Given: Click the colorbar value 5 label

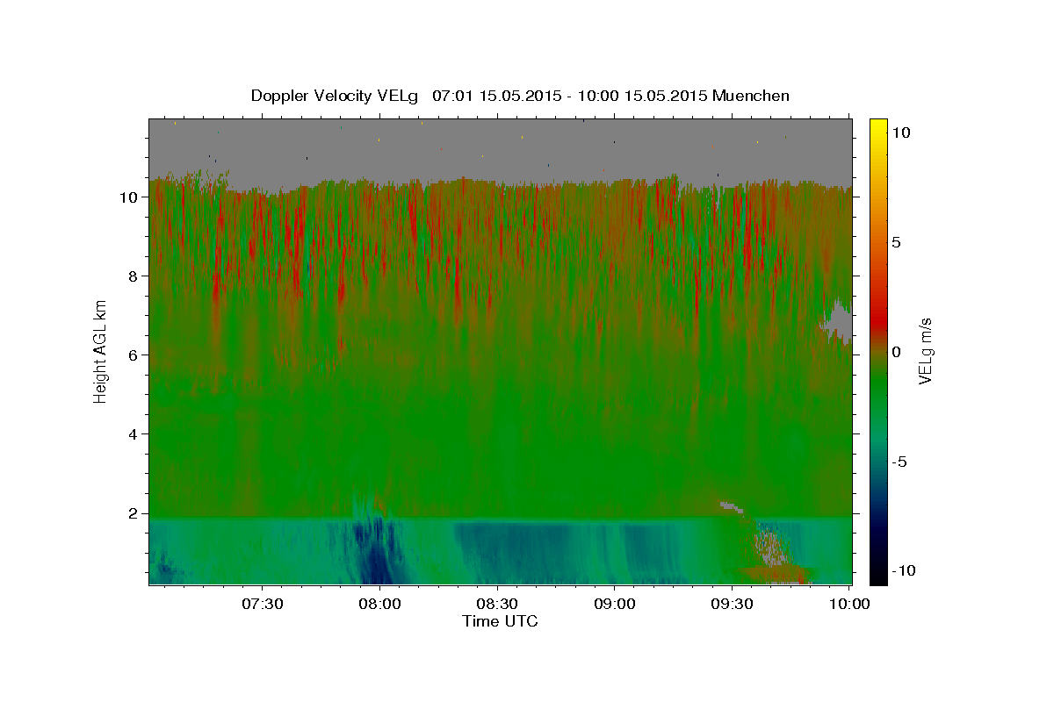Looking at the screenshot, I should pyautogui.click(x=896, y=242).
